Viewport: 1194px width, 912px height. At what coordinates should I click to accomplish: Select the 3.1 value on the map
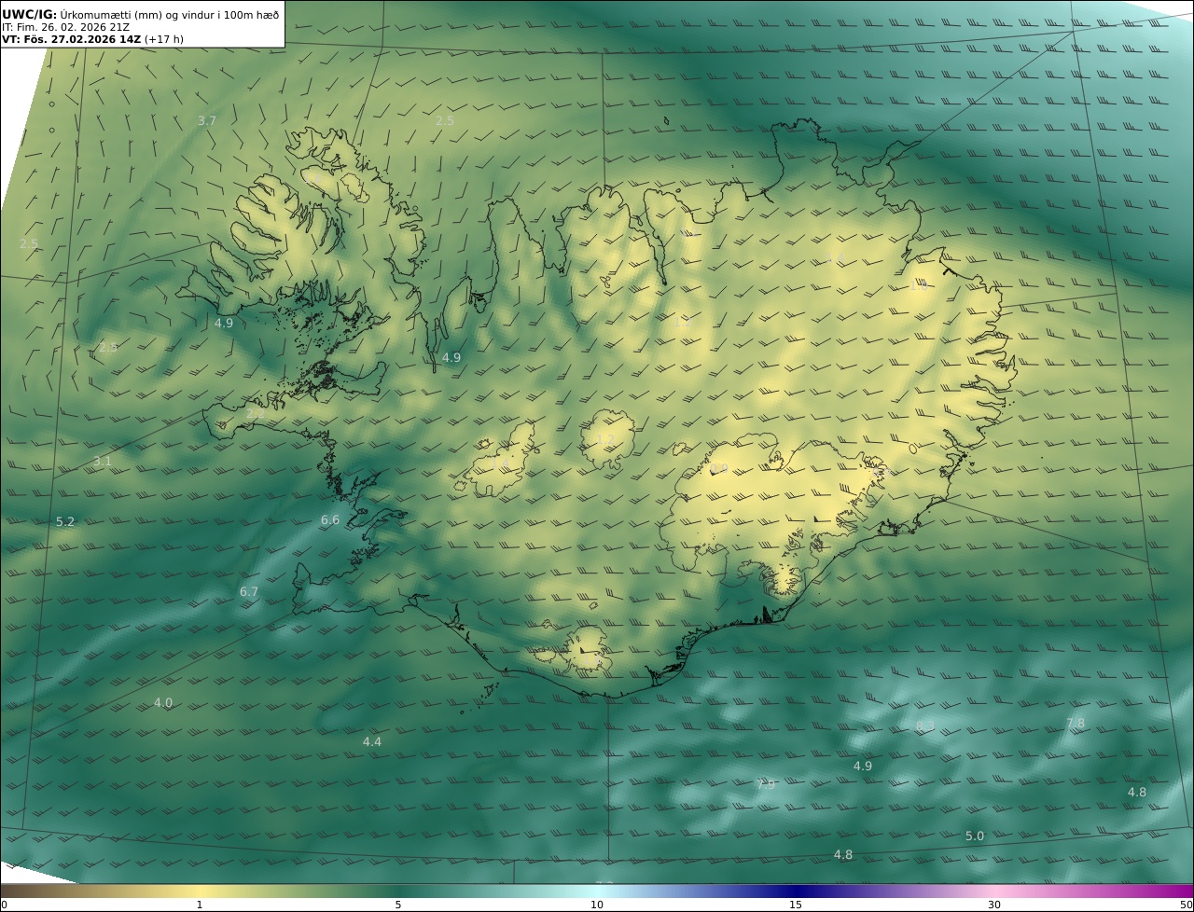point(103,461)
